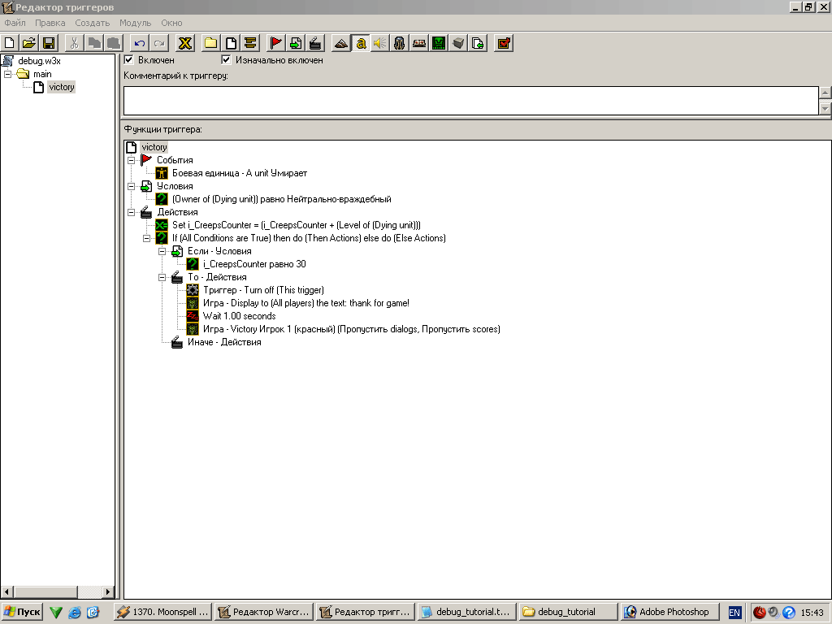Open the Campaign editor toolbar icon

419,43
